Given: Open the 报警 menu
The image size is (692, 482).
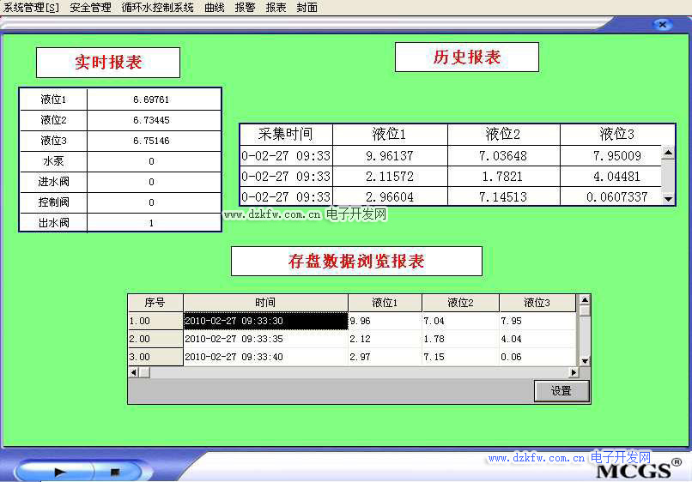Looking at the screenshot, I should (245, 8).
